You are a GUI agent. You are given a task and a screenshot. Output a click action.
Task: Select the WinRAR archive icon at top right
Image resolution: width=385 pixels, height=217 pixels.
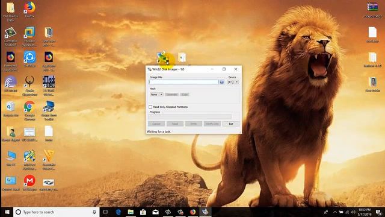[x=372, y=10]
